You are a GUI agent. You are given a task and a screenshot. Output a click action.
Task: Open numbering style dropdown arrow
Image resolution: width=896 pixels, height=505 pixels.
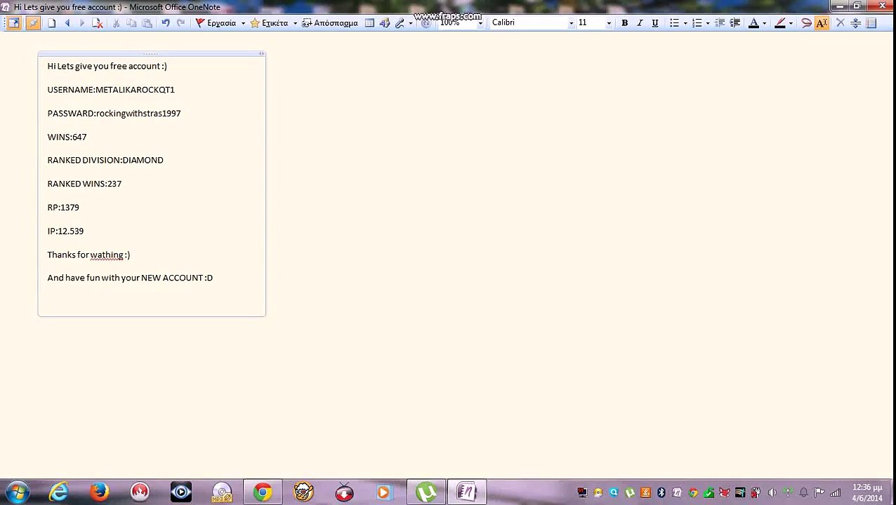707,23
